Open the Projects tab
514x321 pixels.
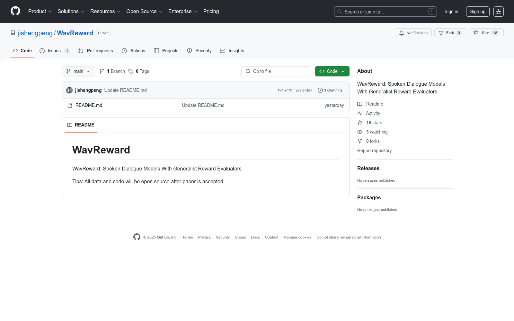tap(166, 51)
